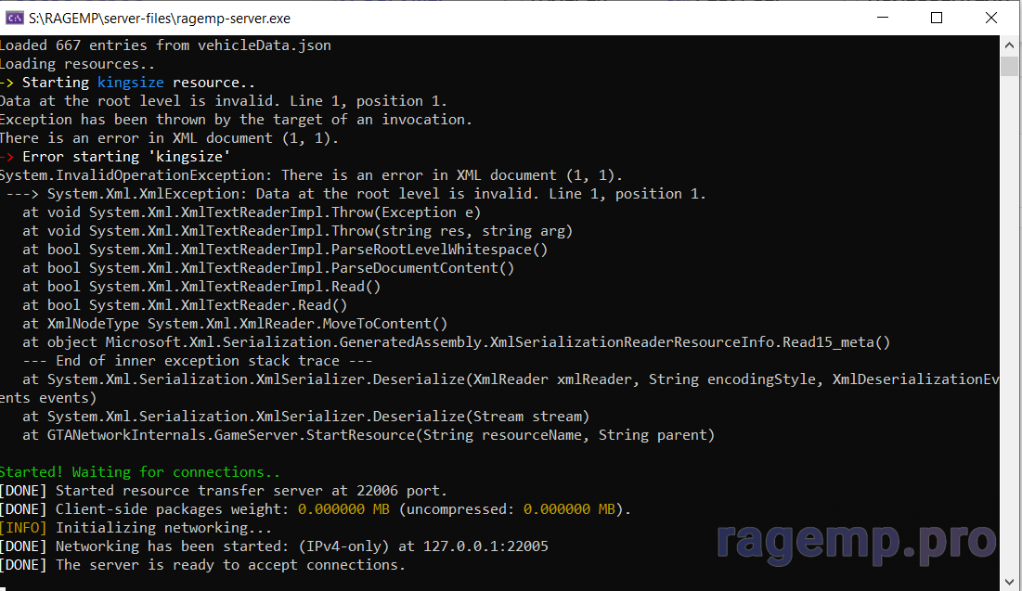The width and height of the screenshot is (1022, 591).
Task: Click the 'ParseRootLevelWhitespace()' stack line
Action: point(285,250)
